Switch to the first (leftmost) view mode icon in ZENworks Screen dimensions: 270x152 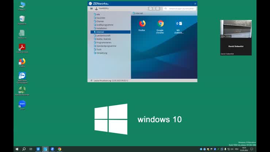tap(150, 8)
